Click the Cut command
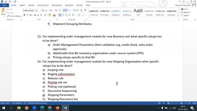Image resolution: width=197 pixels, height=111 pixels. click(x=10, y=9)
